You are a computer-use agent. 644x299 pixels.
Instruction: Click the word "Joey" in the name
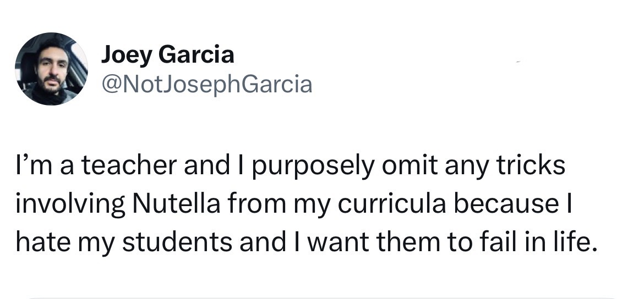click(127, 54)
